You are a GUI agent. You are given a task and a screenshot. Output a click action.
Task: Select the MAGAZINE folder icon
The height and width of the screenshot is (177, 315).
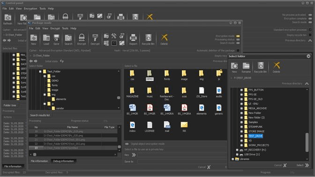tap(132, 92)
